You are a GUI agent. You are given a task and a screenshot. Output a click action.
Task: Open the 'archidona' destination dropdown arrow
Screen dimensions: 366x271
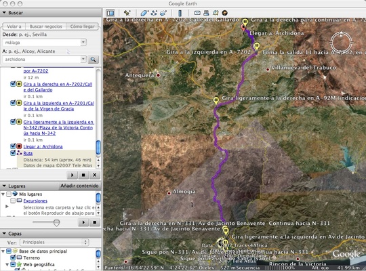83,60
